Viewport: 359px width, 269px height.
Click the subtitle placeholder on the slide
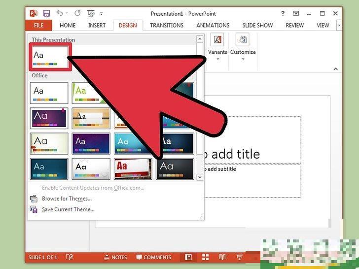(252, 181)
